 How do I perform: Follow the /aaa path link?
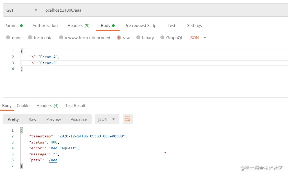point(53,160)
